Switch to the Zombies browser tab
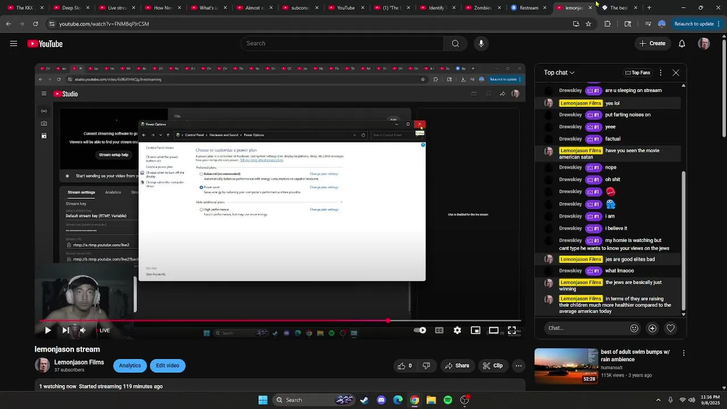Viewport: 727px width, 409px height. click(482, 8)
